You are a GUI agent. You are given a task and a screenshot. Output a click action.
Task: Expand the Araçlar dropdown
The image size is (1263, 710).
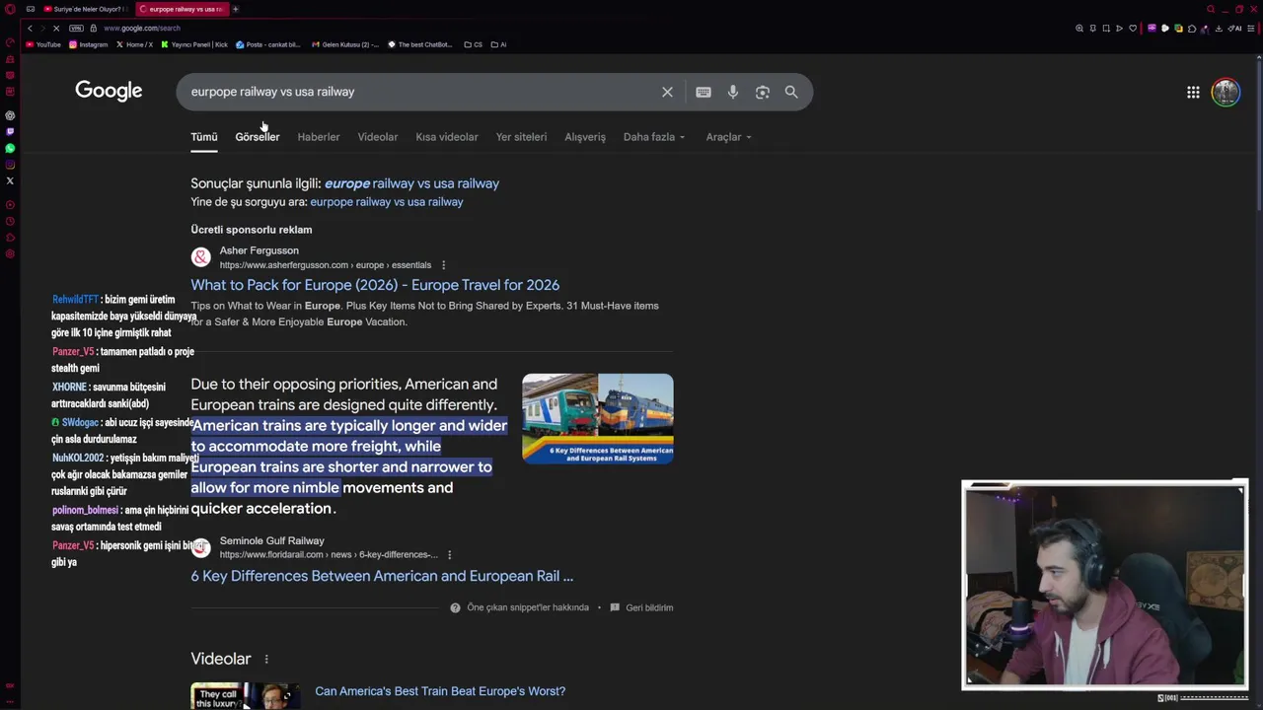(x=729, y=137)
